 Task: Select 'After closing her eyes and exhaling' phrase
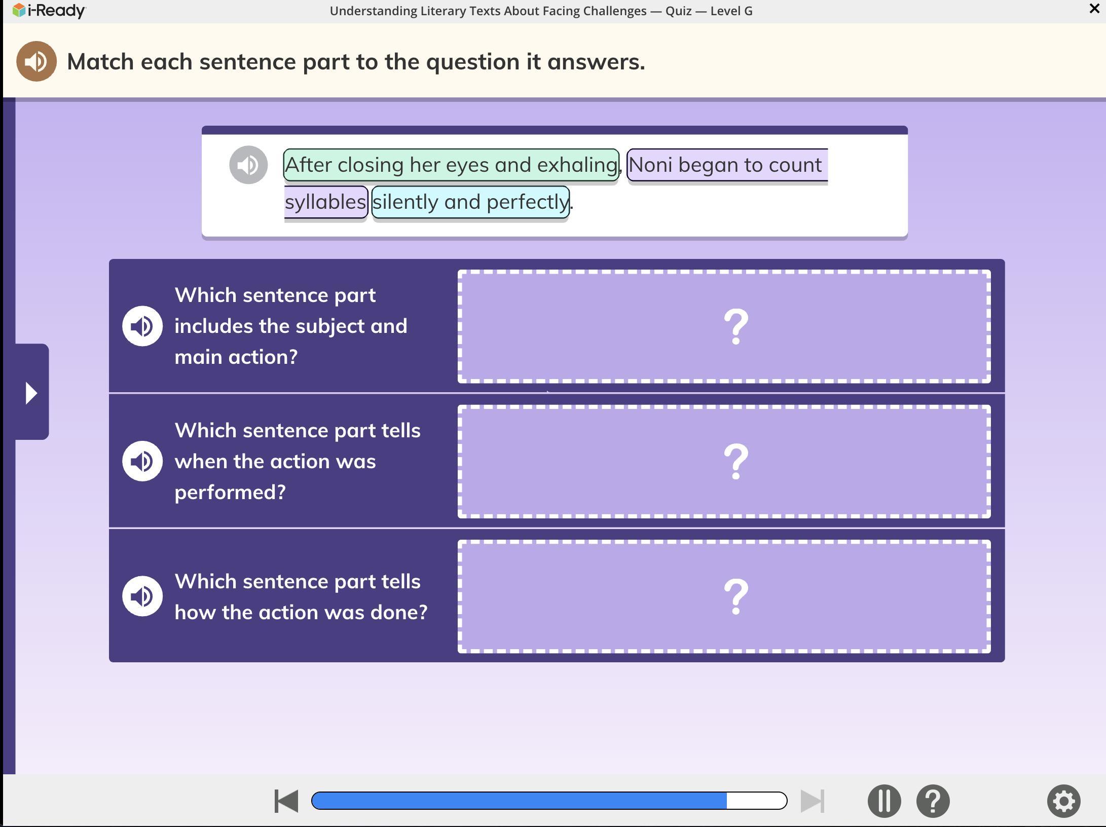[451, 165]
